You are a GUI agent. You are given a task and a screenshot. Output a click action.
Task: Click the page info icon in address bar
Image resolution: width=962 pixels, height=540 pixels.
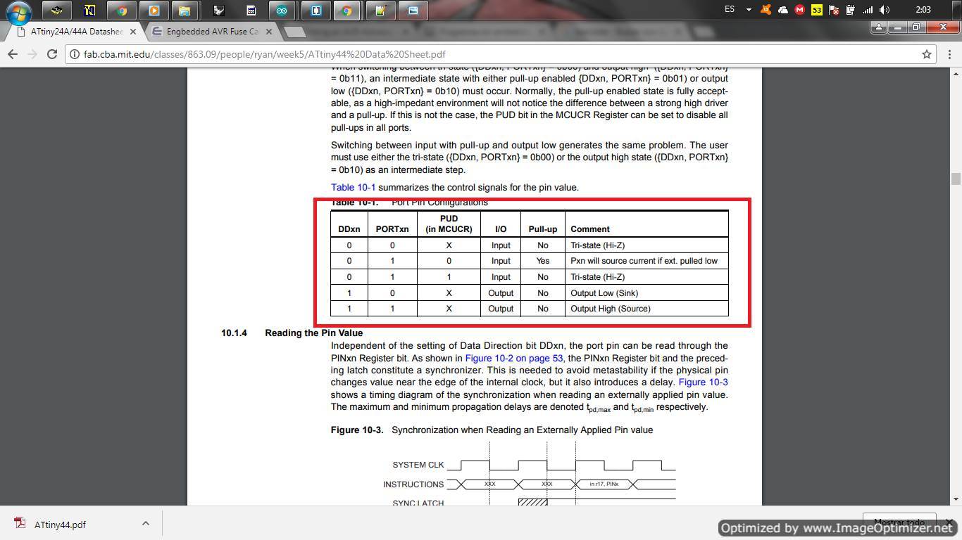click(x=74, y=54)
